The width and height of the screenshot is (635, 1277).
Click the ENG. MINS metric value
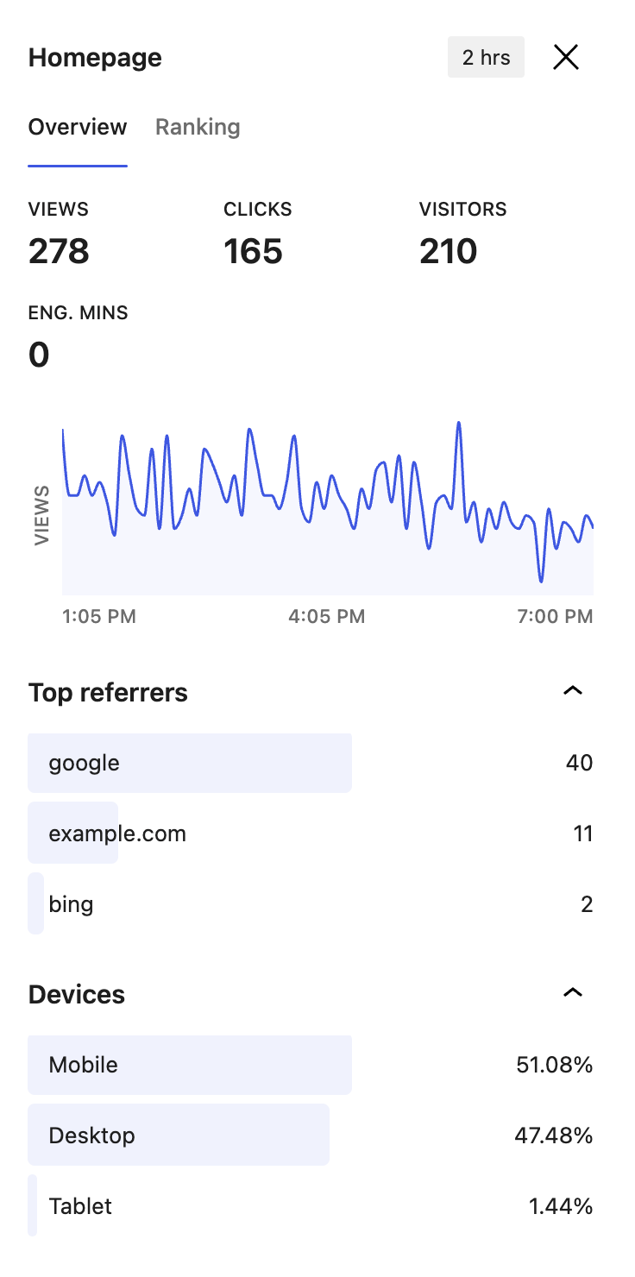coord(39,355)
